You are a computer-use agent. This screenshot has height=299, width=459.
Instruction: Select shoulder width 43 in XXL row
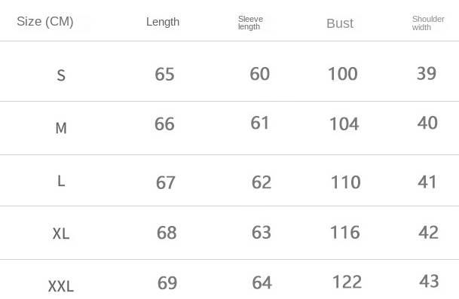click(429, 281)
